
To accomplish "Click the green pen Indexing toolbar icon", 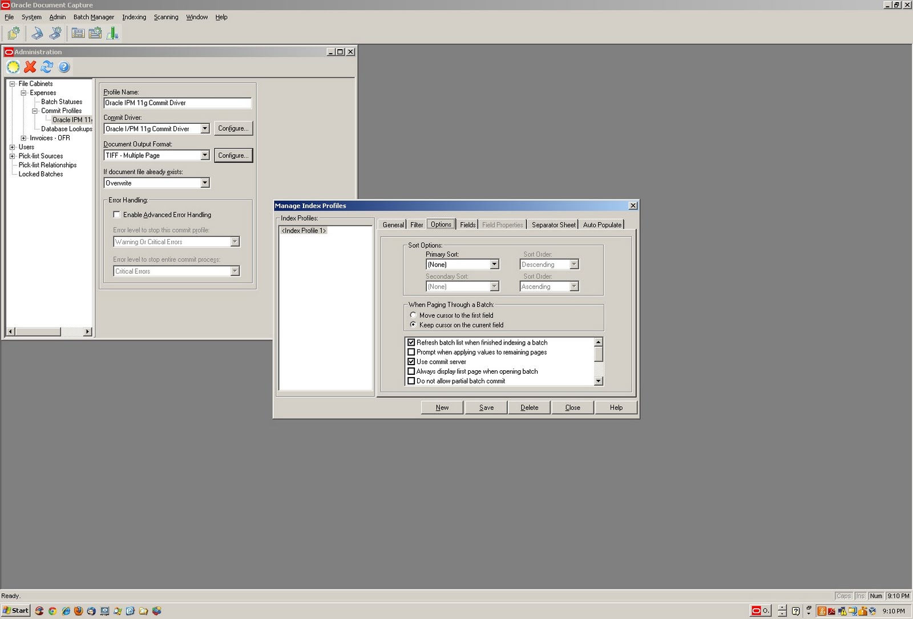I will 112,33.
